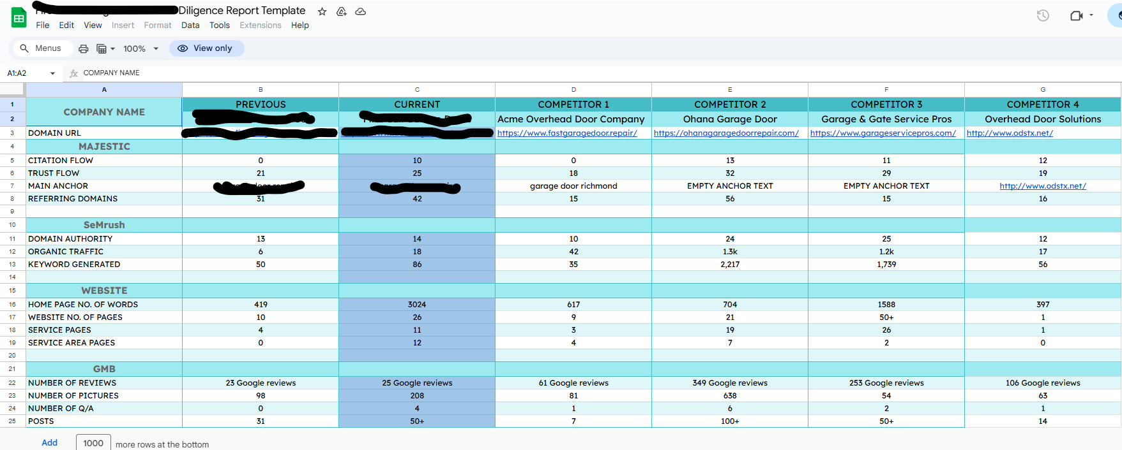This screenshot has height=450, width=1122.
Task: Click the filter views table icon
Action: [x=102, y=48]
